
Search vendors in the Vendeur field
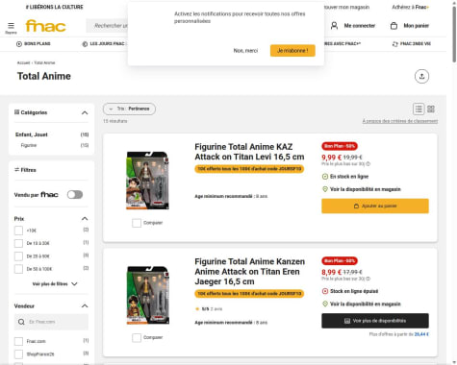51,322
